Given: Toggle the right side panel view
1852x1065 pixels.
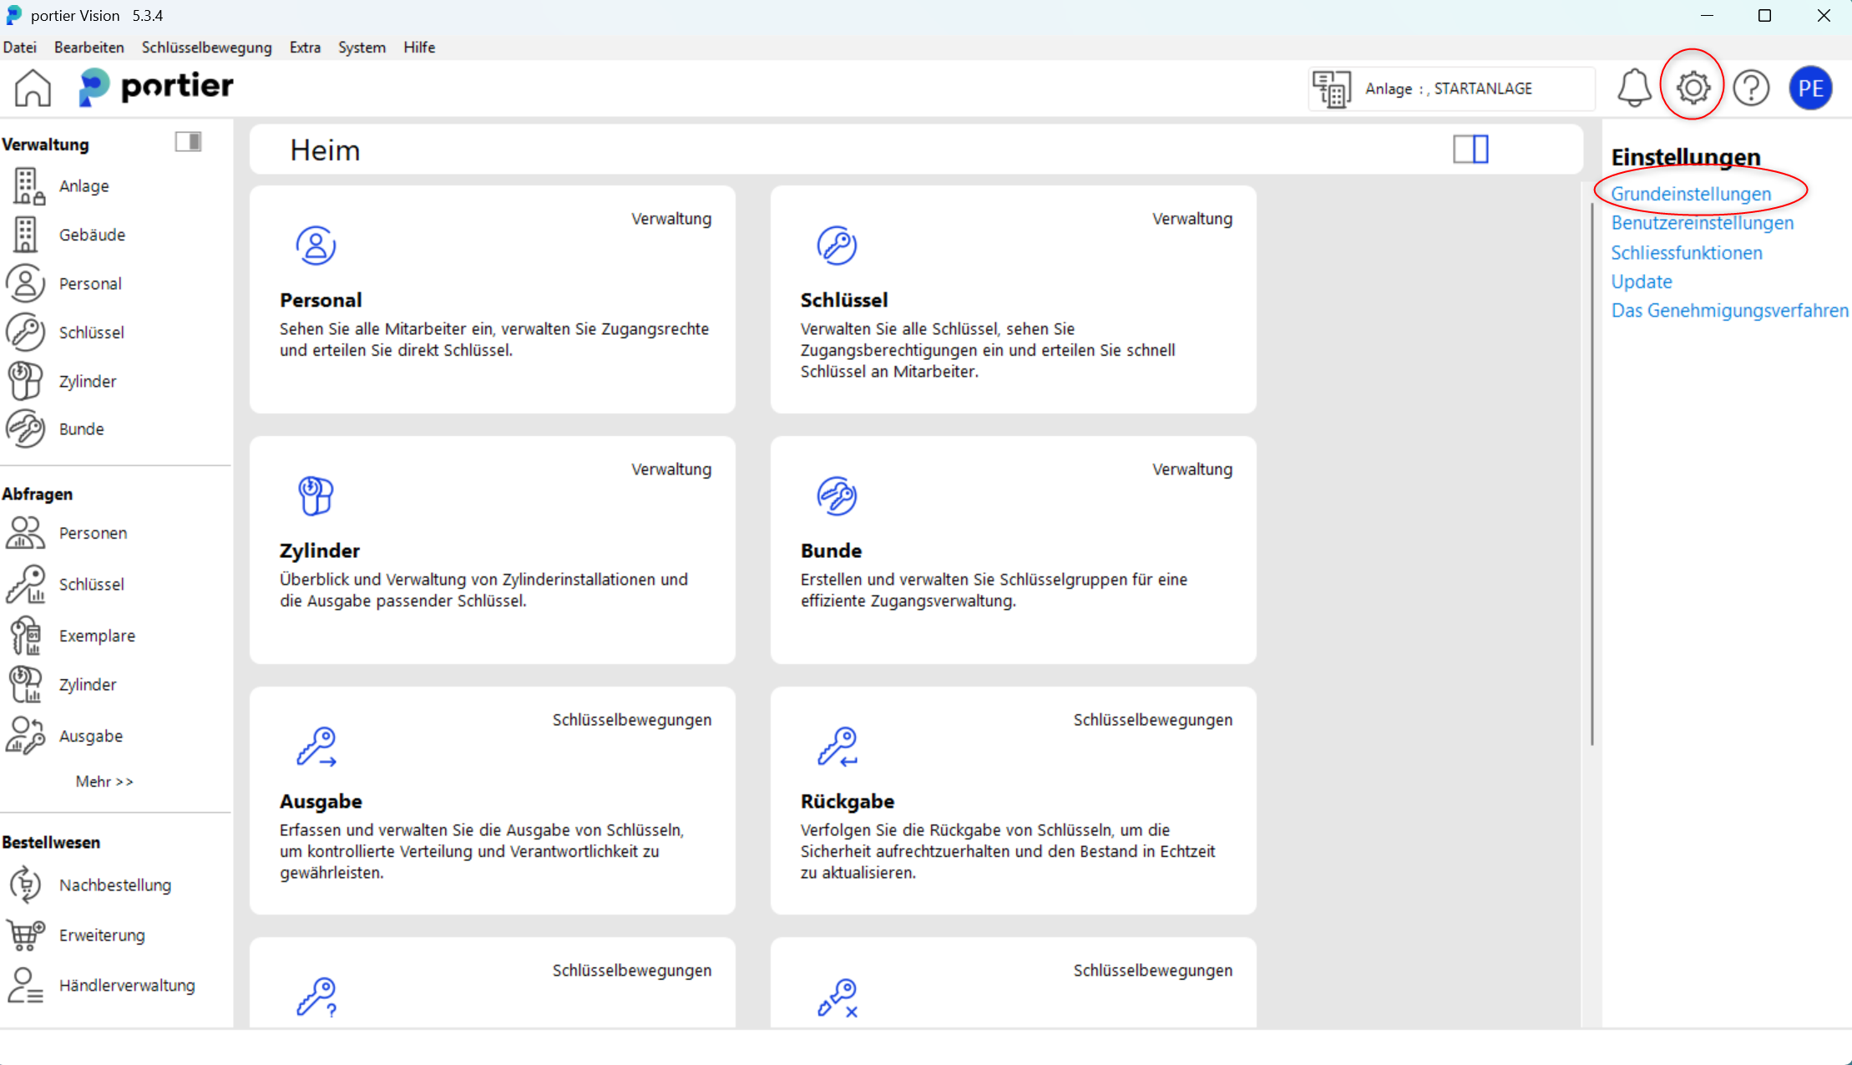Looking at the screenshot, I should pos(1470,150).
